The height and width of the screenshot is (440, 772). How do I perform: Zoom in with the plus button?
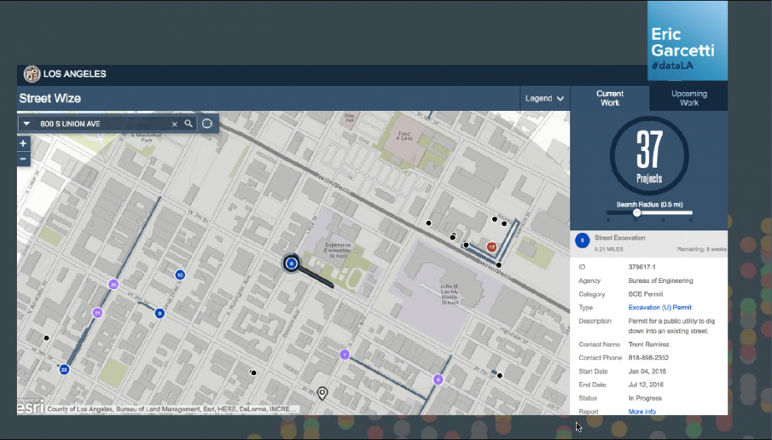click(23, 144)
